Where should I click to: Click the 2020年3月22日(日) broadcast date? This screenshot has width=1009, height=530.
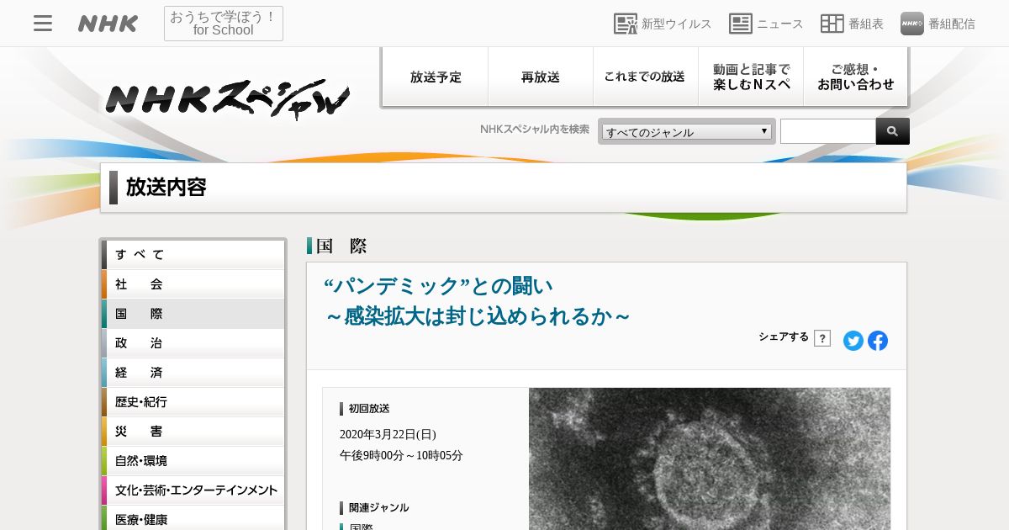coord(388,434)
